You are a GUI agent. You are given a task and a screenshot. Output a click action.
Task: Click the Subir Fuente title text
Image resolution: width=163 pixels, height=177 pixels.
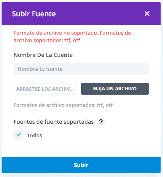[34, 14]
